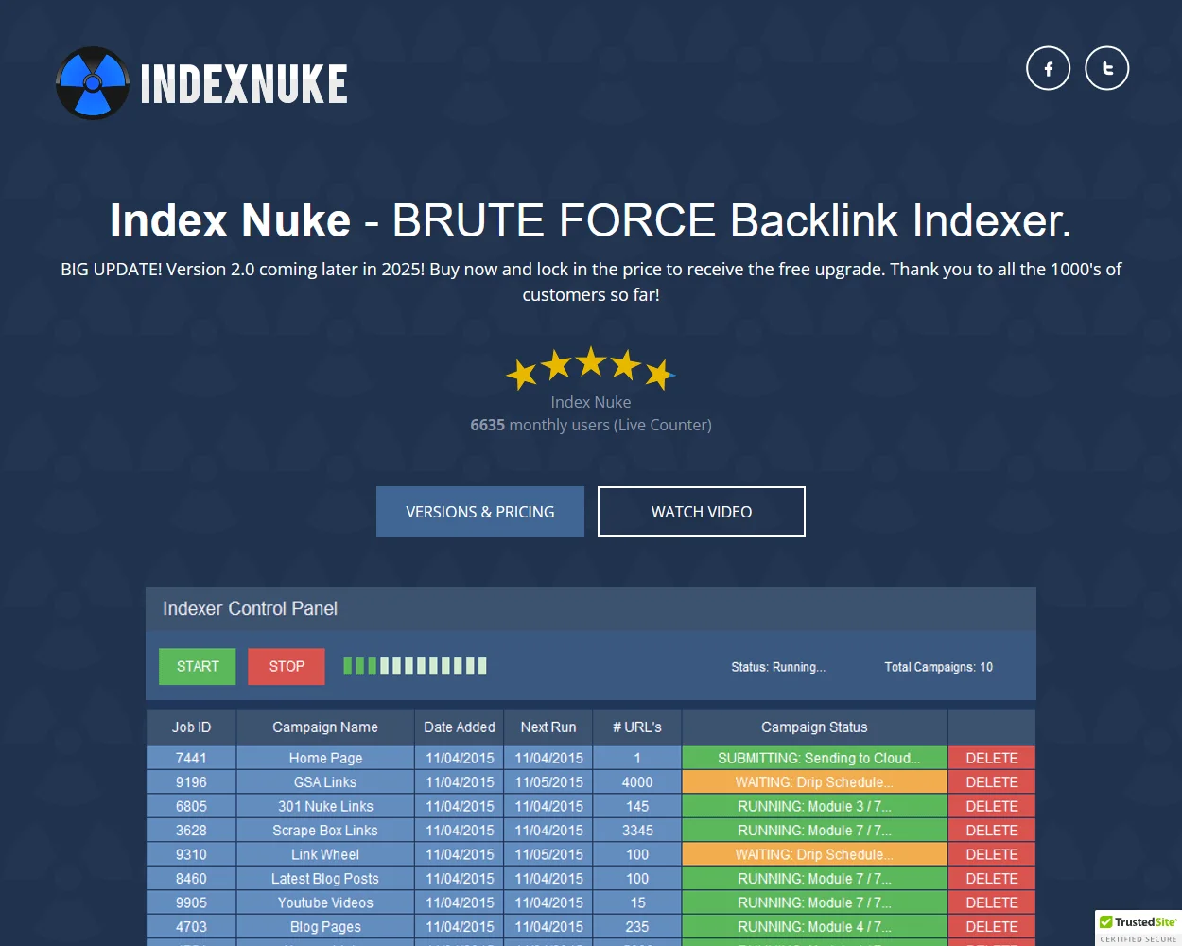Open the Facebook social icon

tap(1048, 68)
